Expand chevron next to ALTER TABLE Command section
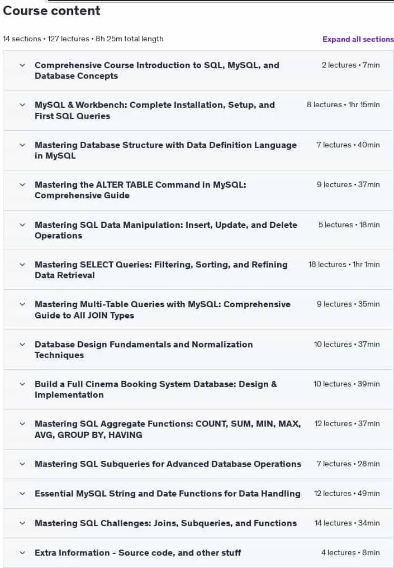The height and width of the screenshot is (568, 394). pyautogui.click(x=22, y=185)
